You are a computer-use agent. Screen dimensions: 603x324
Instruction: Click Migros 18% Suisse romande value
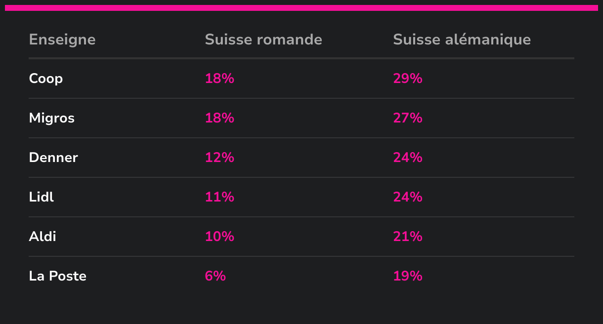click(219, 118)
